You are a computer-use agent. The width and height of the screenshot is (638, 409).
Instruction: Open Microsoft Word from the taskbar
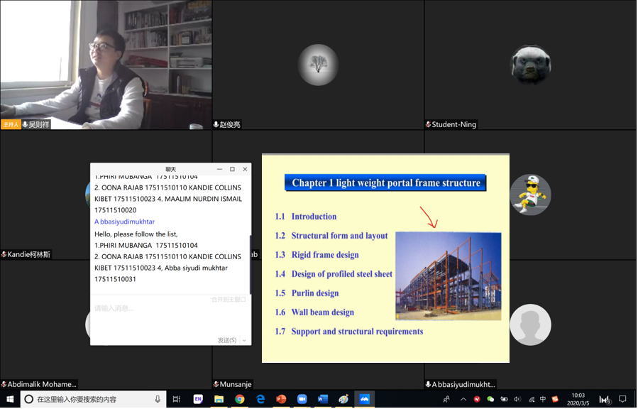tap(323, 400)
